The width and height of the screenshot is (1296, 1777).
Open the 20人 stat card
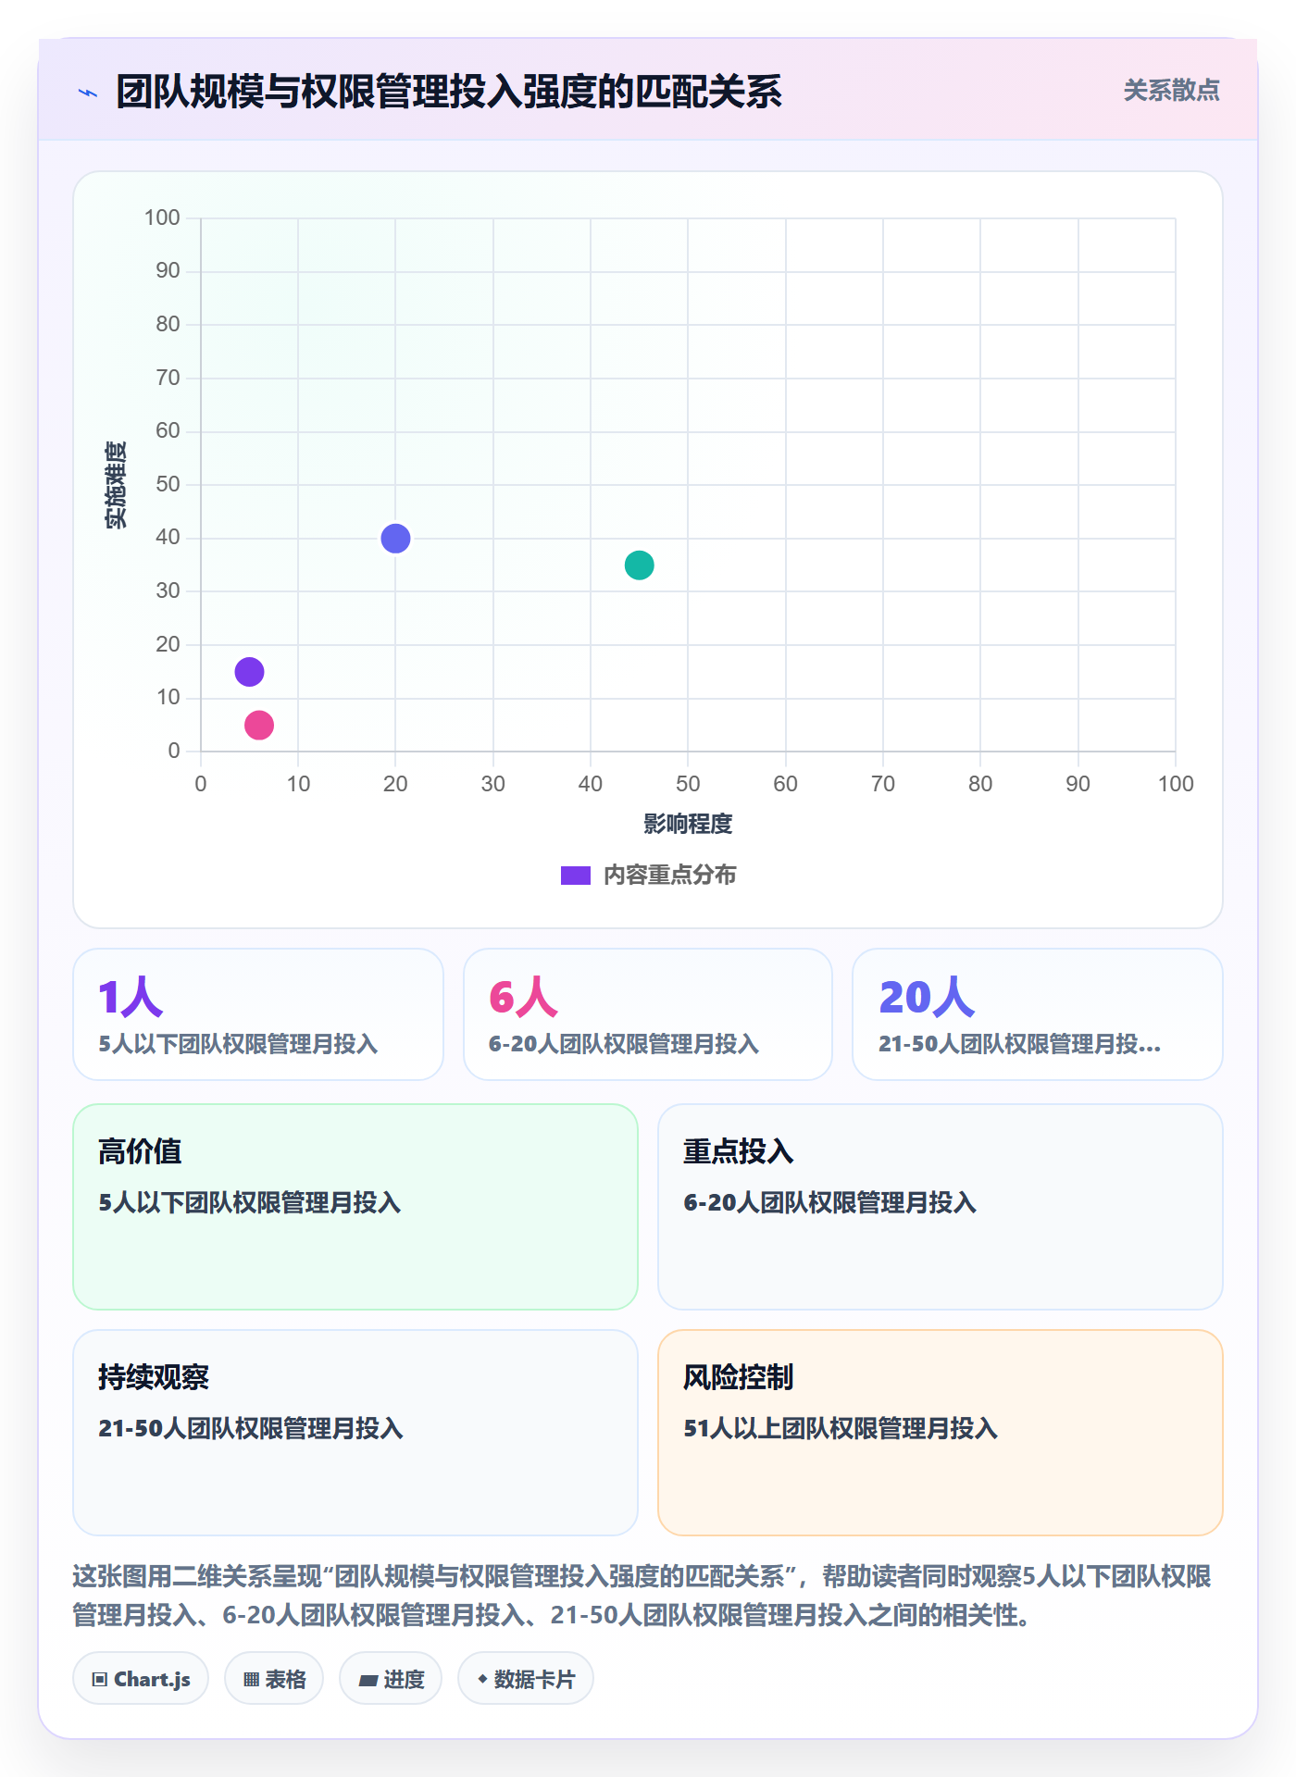1038,1014
